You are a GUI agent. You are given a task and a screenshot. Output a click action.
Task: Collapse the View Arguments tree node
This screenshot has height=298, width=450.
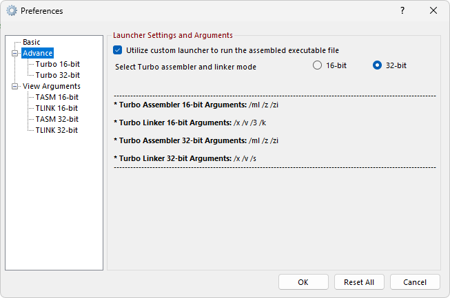[x=14, y=86]
